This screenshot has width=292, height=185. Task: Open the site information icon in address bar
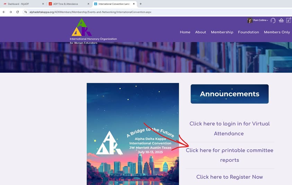tap(26, 12)
